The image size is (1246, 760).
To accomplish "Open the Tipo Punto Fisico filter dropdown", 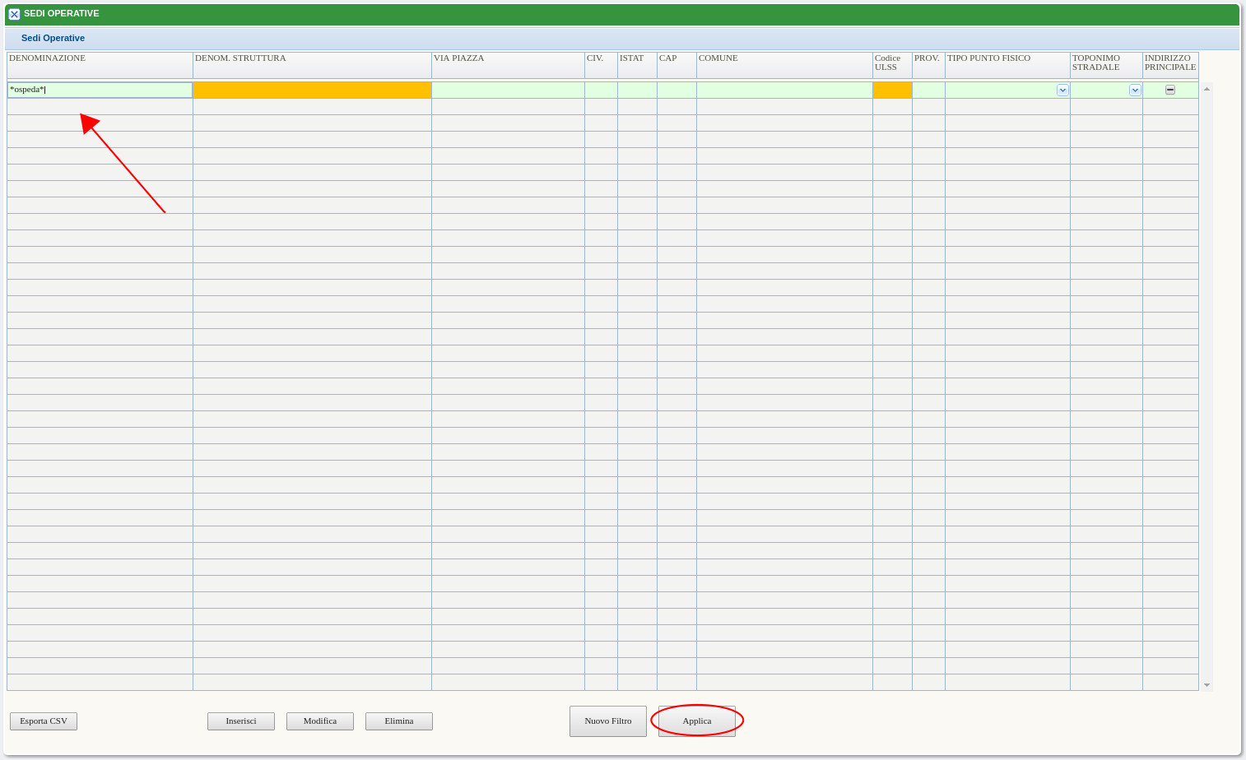I will click(1062, 90).
